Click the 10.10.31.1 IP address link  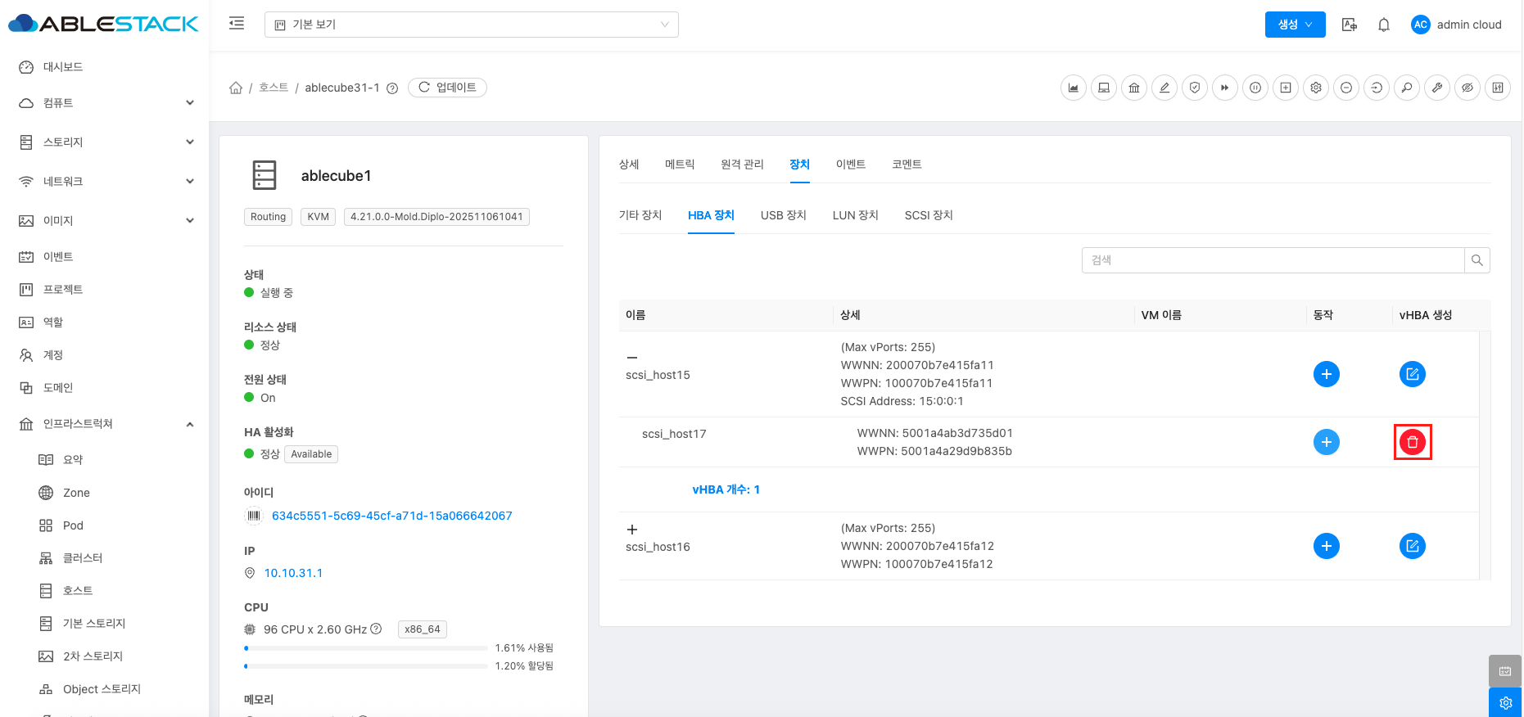click(293, 573)
